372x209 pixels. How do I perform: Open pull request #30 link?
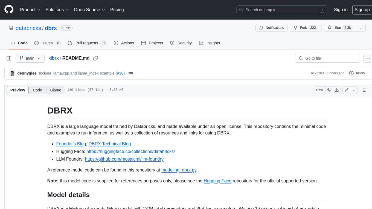(x=120, y=73)
